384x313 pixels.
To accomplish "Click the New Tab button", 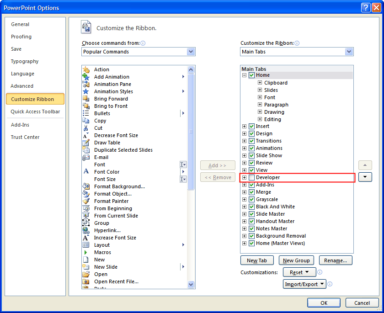I will [x=257, y=260].
